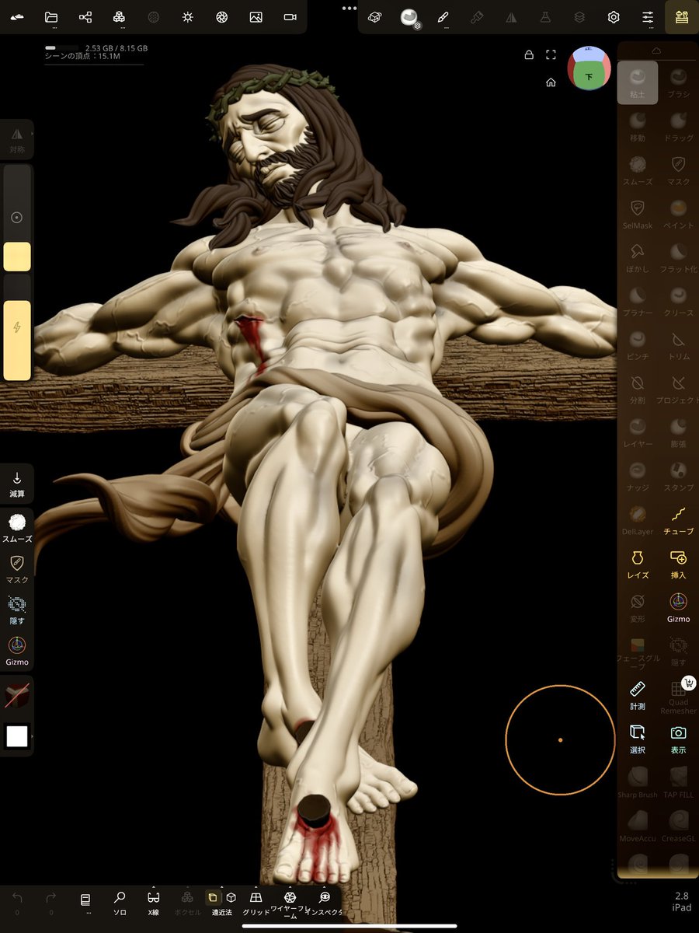Select the トリム (Trim) tool
This screenshot has height=933, width=699.
coord(678,344)
